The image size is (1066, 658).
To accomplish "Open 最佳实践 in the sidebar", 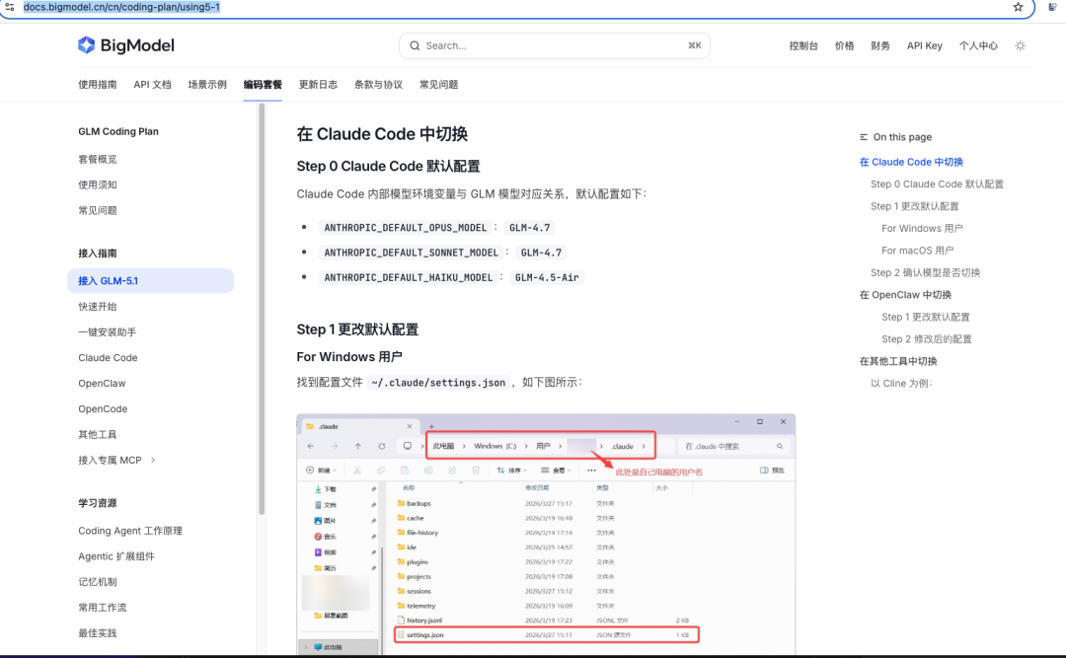I will coord(97,633).
